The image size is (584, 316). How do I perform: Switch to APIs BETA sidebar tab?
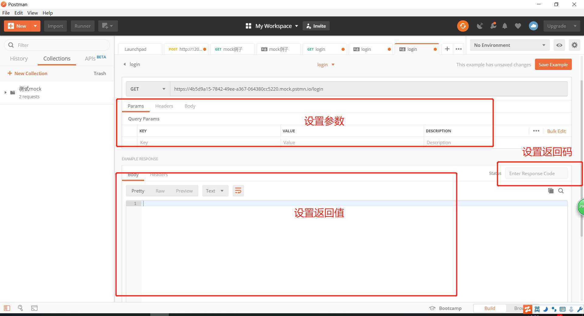(95, 58)
